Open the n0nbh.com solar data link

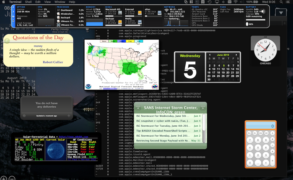click(x=73, y=137)
